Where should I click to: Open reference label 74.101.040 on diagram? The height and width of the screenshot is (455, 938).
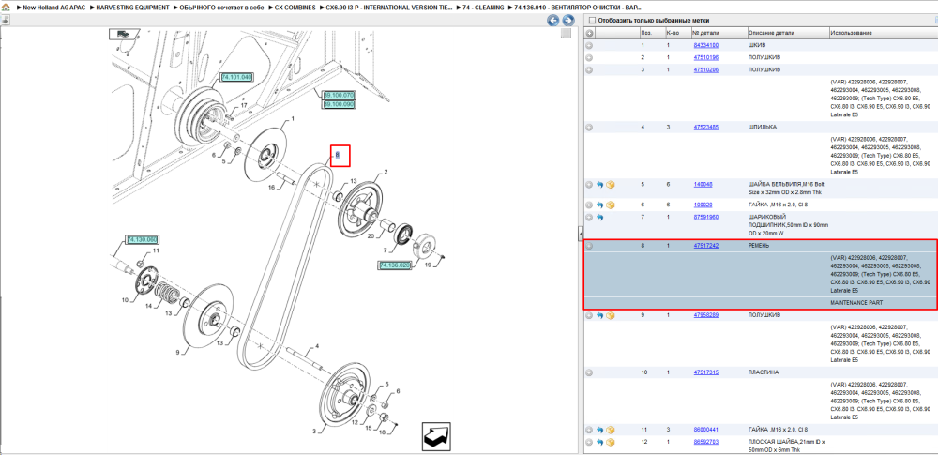237,77
